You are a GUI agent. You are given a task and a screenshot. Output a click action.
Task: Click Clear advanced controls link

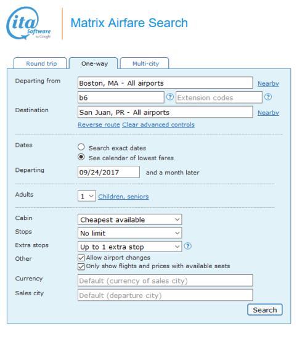pos(158,125)
